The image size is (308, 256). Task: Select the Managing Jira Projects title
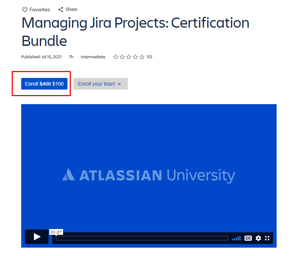[x=135, y=32]
